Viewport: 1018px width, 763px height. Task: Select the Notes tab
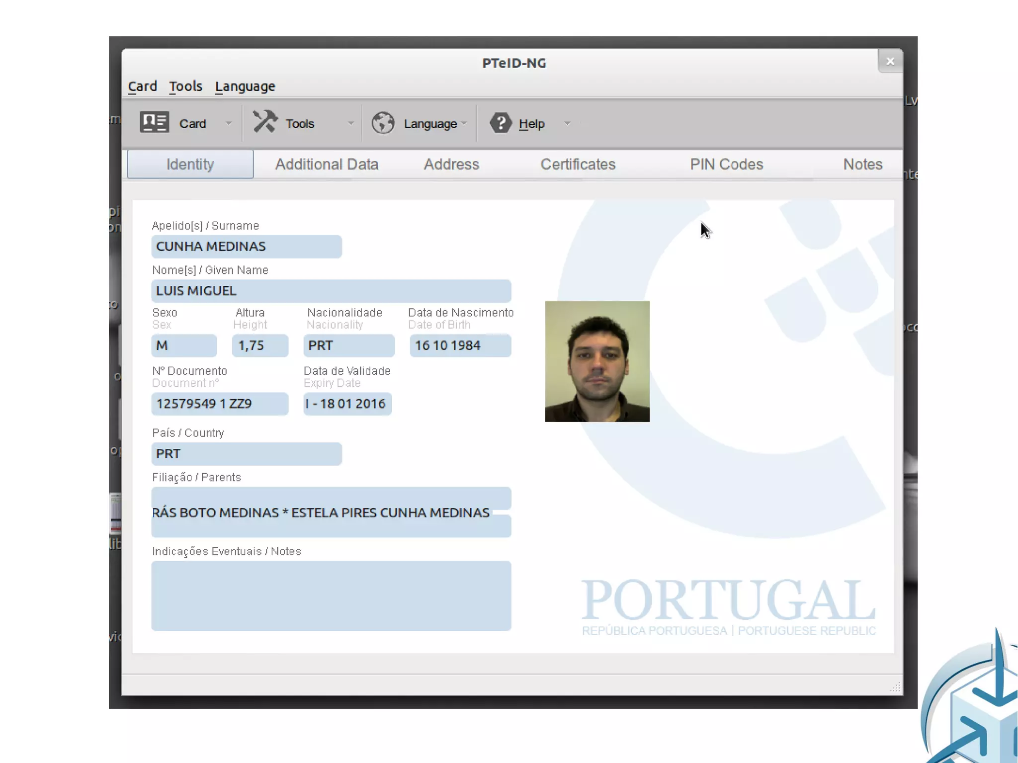coord(862,165)
